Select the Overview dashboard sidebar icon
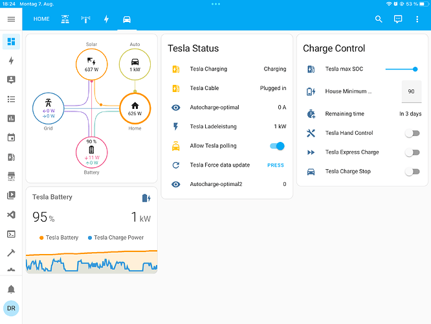 point(11,41)
